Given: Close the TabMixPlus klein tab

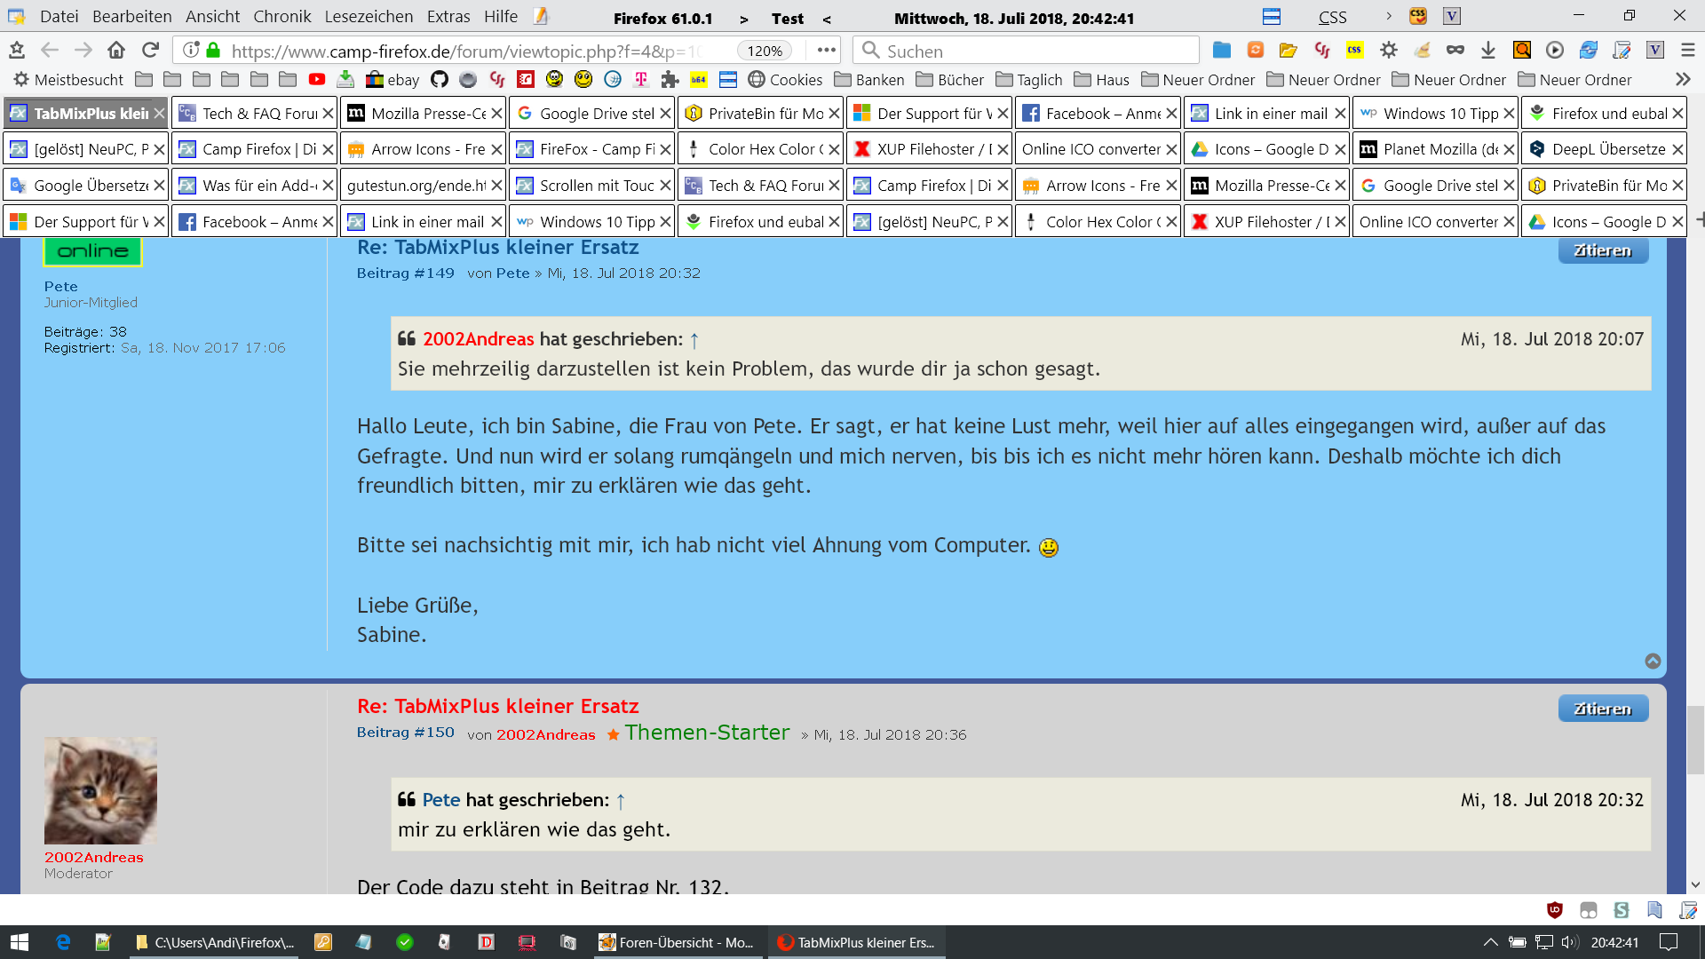Looking at the screenshot, I should (x=159, y=114).
